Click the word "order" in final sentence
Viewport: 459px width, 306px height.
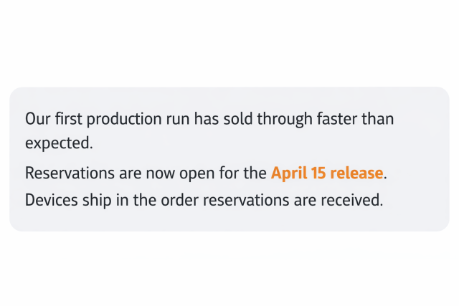[180, 200]
